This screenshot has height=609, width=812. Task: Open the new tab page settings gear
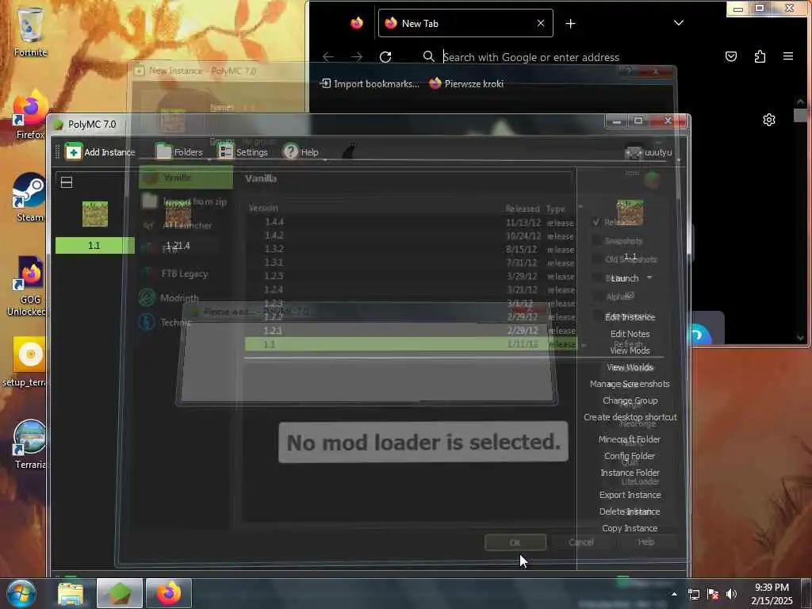769,120
